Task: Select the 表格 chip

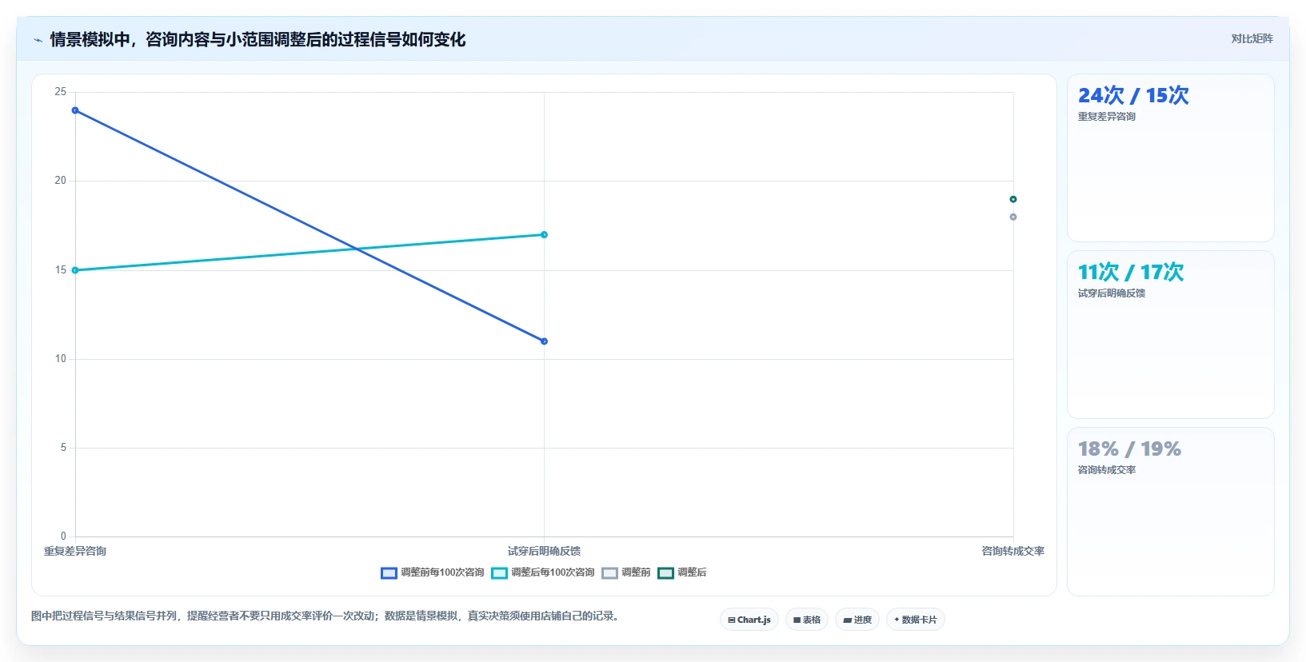Action: 807,620
